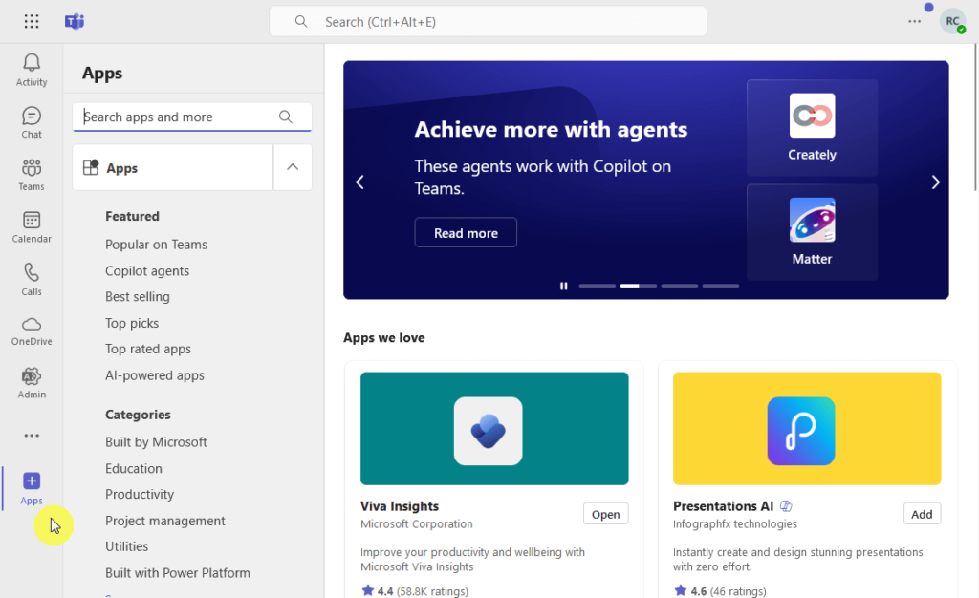Click Copilot badge next to Presentations AI
The height and width of the screenshot is (598, 979).
pos(786,506)
